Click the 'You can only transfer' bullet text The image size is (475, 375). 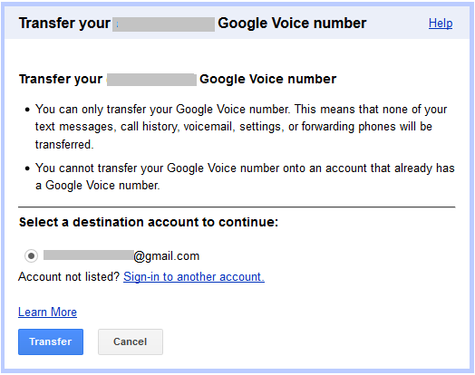coord(241,127)
